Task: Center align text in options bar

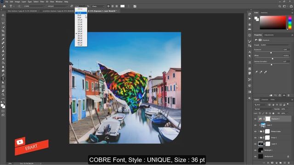Action: click(x=113, y=6)
